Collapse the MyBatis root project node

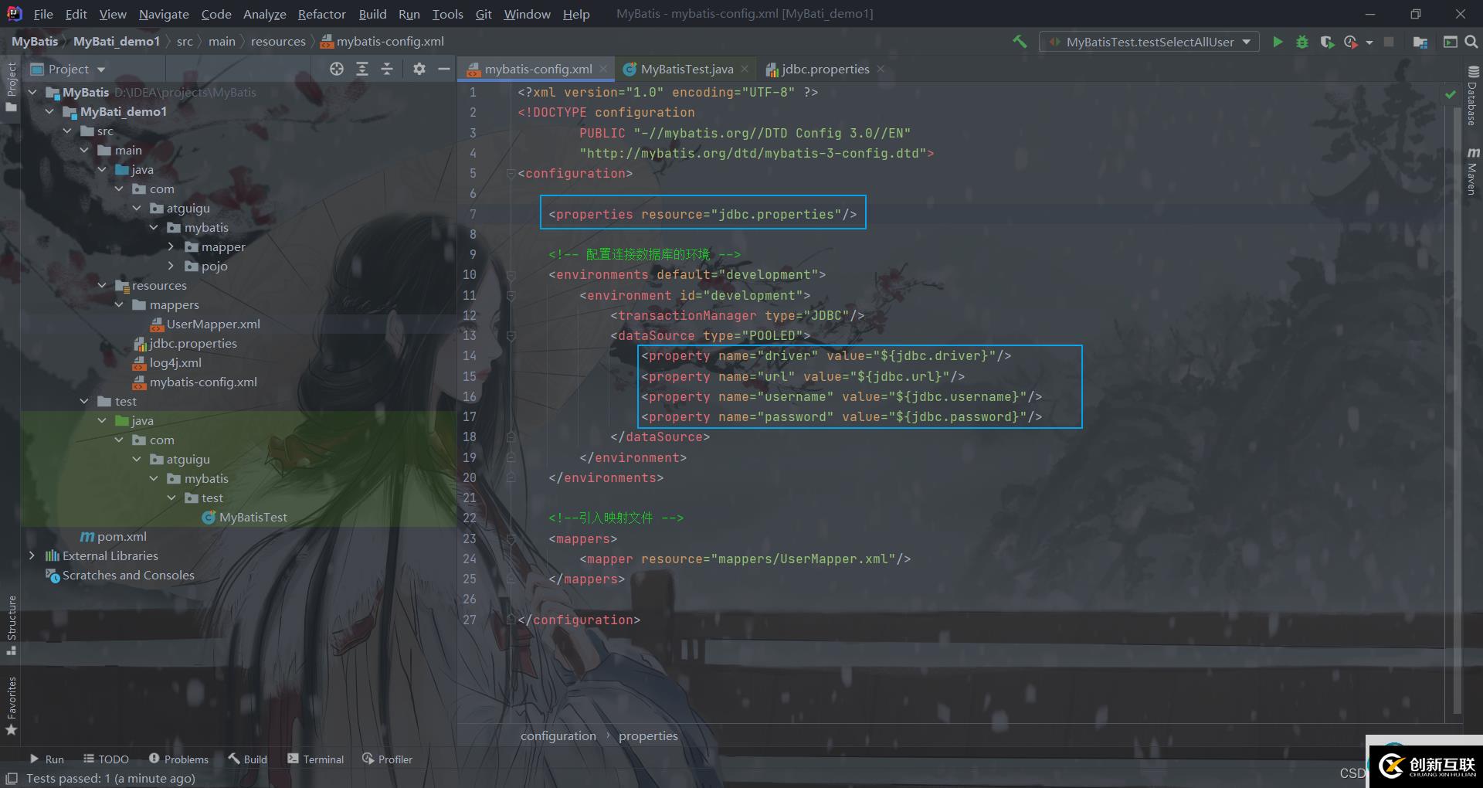[x=33, y=92]
